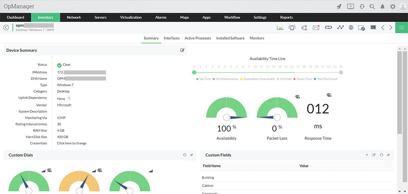The width and height of the screenshot is (408, 194).
Task: Open the Virtualization menu
Action: [x=131, y=17]
